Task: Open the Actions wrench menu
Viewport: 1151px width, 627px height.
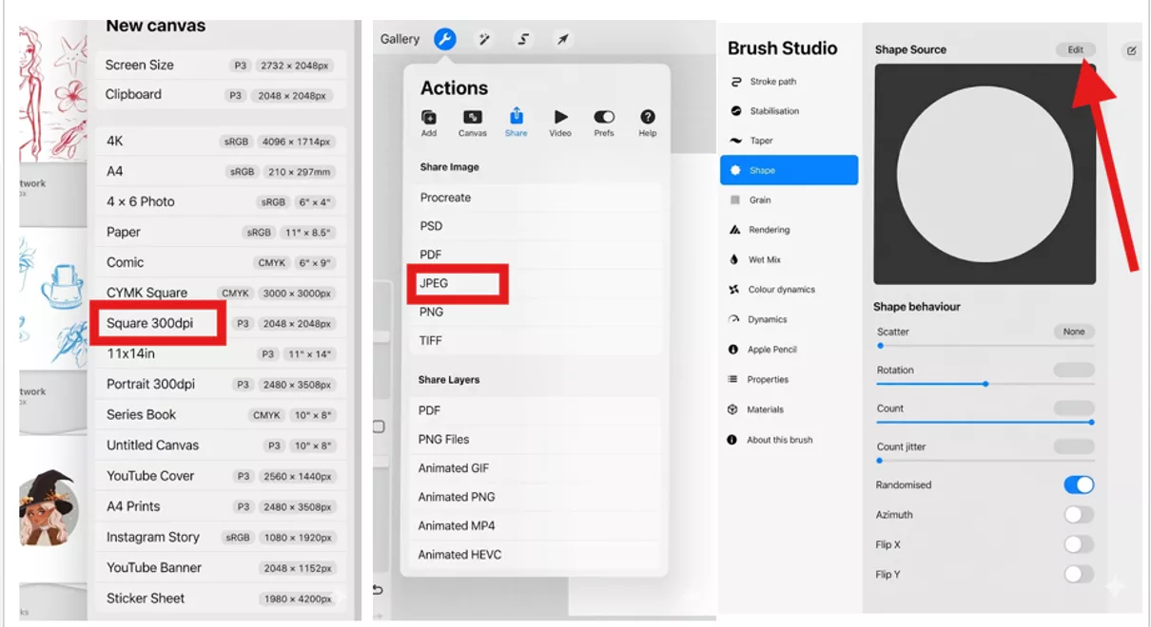Action: pyautogui.click(x=447, y=39)
